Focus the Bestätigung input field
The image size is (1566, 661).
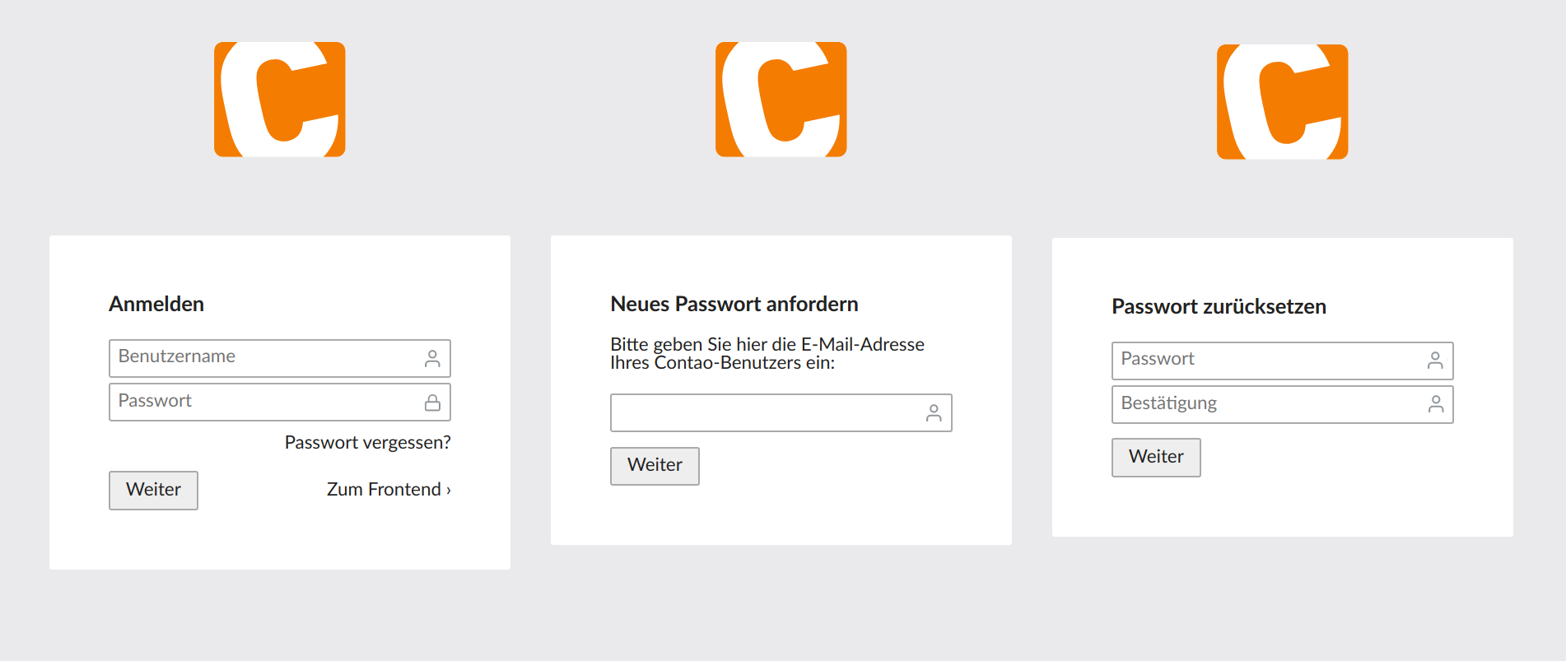(x=1283, y=404)
